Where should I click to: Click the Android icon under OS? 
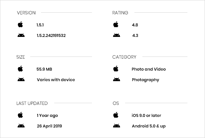coord(117,126)
